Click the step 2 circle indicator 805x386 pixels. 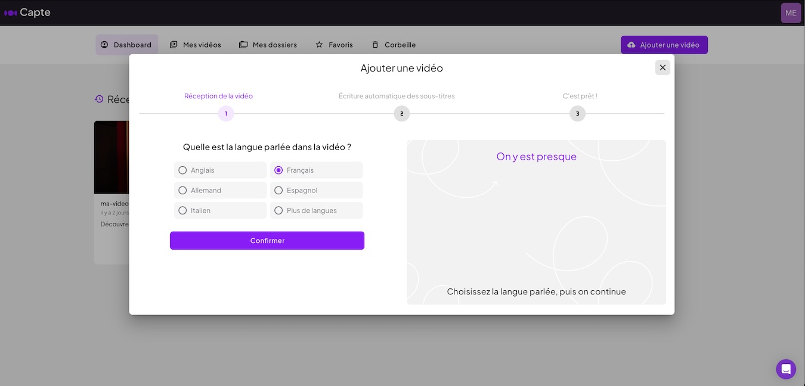(x=402, y=113)
